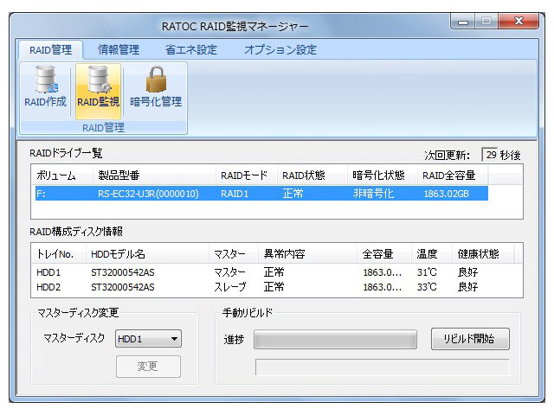This screenshot has height=415, width=554.
Task: Select the RAID監視 toolbar icon
Action: click(x=98, y=91)
